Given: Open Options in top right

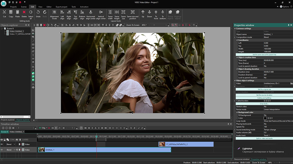Looking at the screenshot, I should [x=284, y=6].
